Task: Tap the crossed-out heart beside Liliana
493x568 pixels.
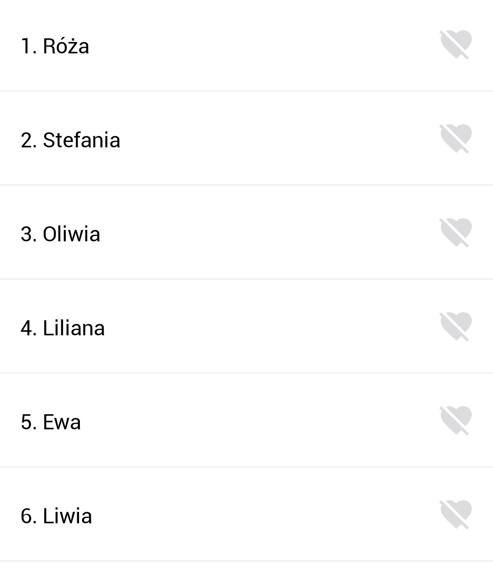Action: (456, 327)
